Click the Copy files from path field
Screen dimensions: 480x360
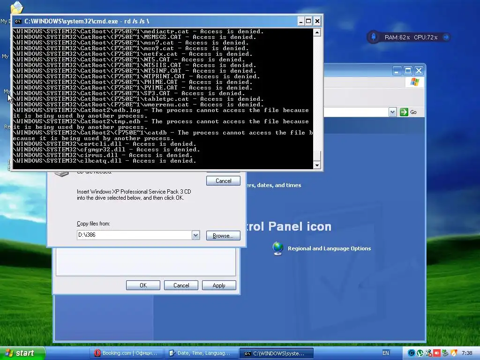(x=135, y=235)
